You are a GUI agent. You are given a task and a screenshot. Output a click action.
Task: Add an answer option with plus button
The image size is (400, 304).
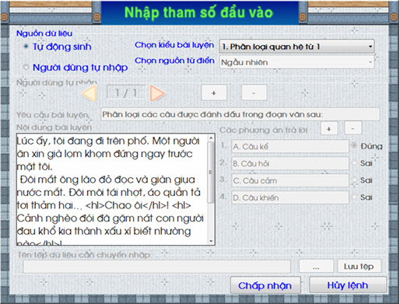click(329, 128)
